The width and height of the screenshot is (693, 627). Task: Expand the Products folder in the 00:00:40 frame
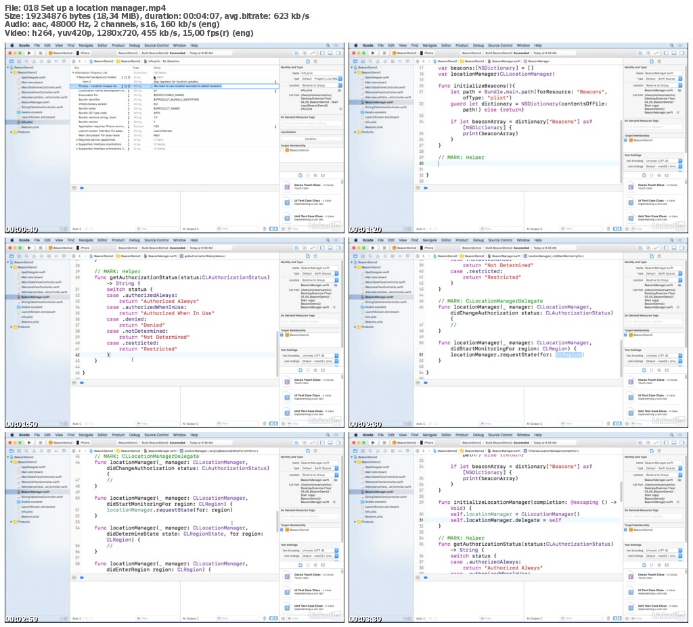12,132
